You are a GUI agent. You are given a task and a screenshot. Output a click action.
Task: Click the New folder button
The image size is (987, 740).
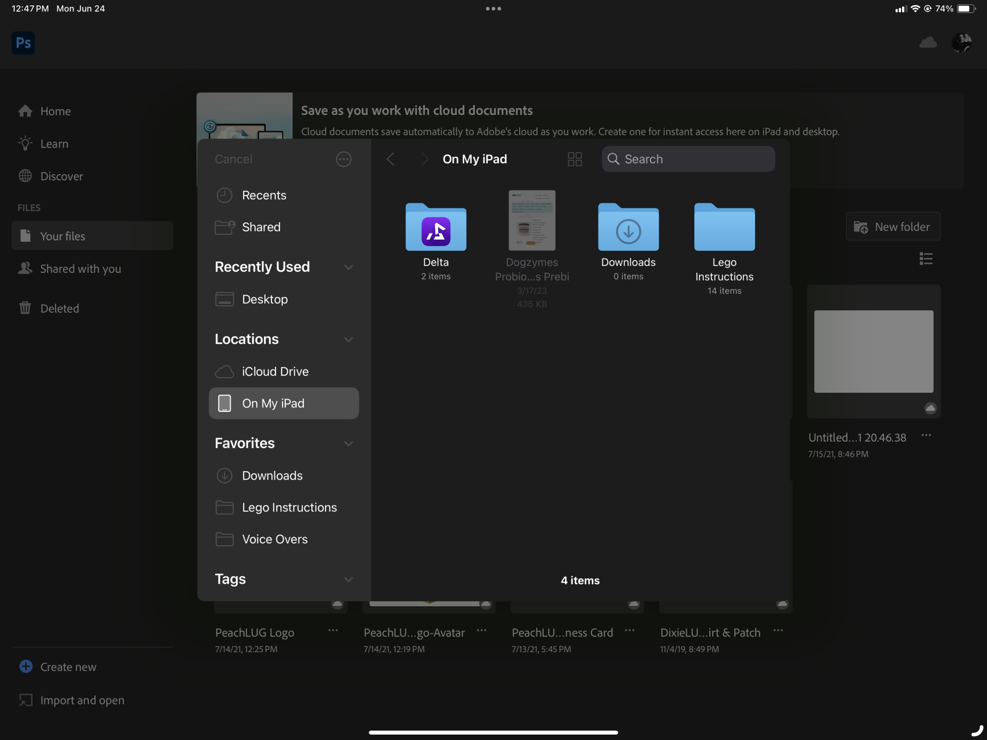pyautogui.click(x=893, y=227)
